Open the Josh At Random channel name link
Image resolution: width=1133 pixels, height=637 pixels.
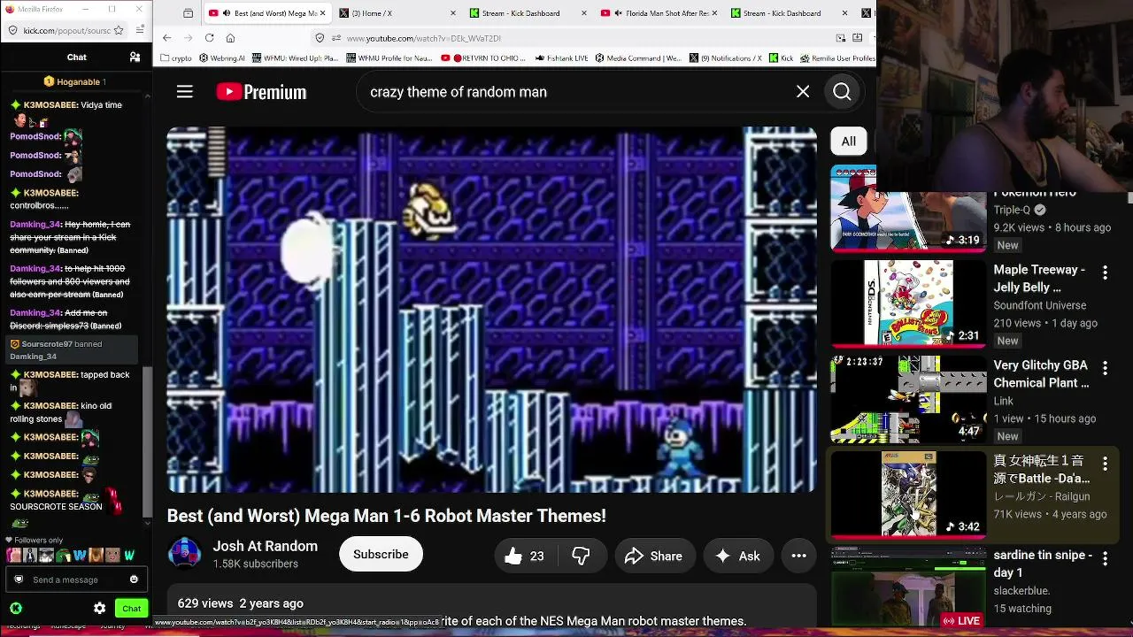point(265,546)
